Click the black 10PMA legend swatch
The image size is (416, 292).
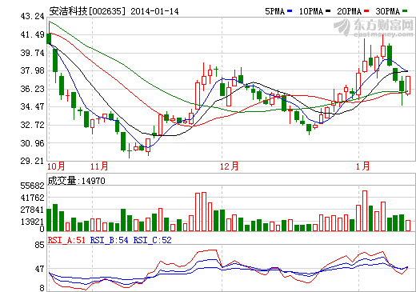(x=328, y=11)
